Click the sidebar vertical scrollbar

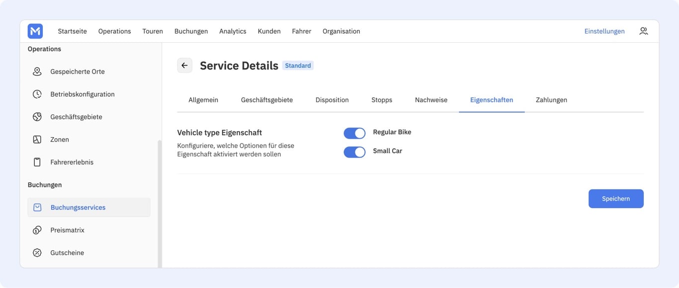pyautogui.click(x=160, y=204)
